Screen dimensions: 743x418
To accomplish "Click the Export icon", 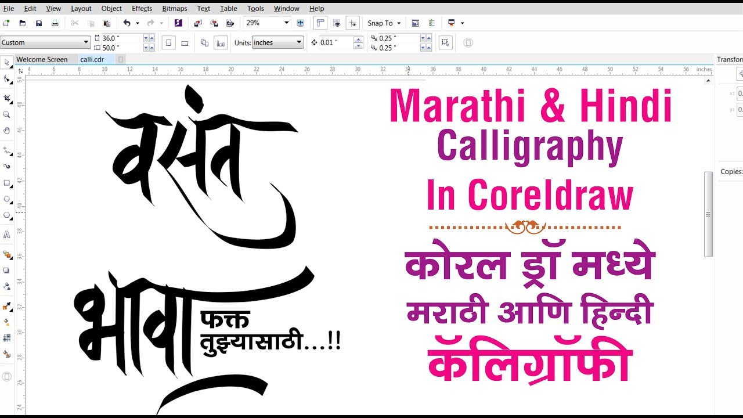I will [x=214, y=23].
